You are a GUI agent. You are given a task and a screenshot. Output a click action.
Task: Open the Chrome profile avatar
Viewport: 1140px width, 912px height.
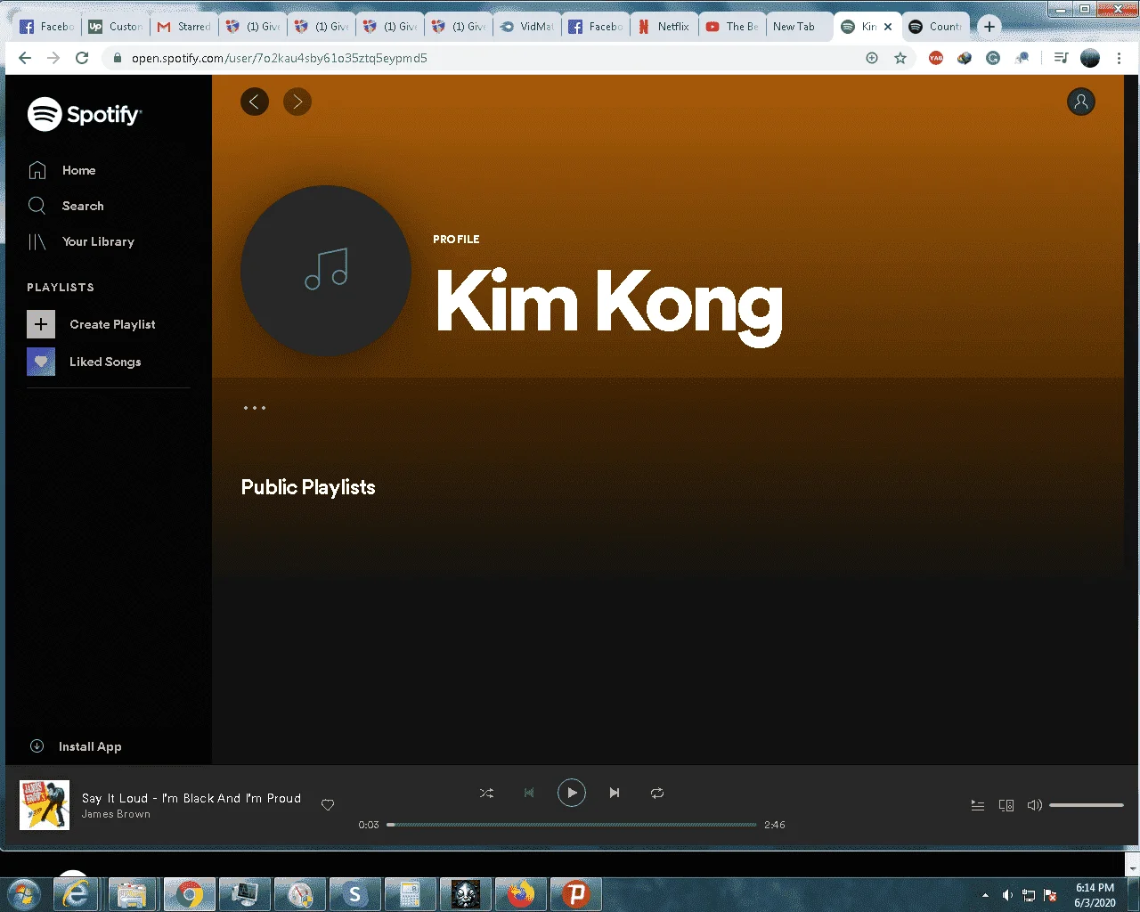(x=1090, y=58)
